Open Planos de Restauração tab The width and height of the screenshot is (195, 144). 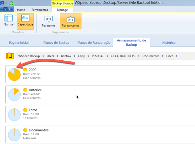click(94, 43)
